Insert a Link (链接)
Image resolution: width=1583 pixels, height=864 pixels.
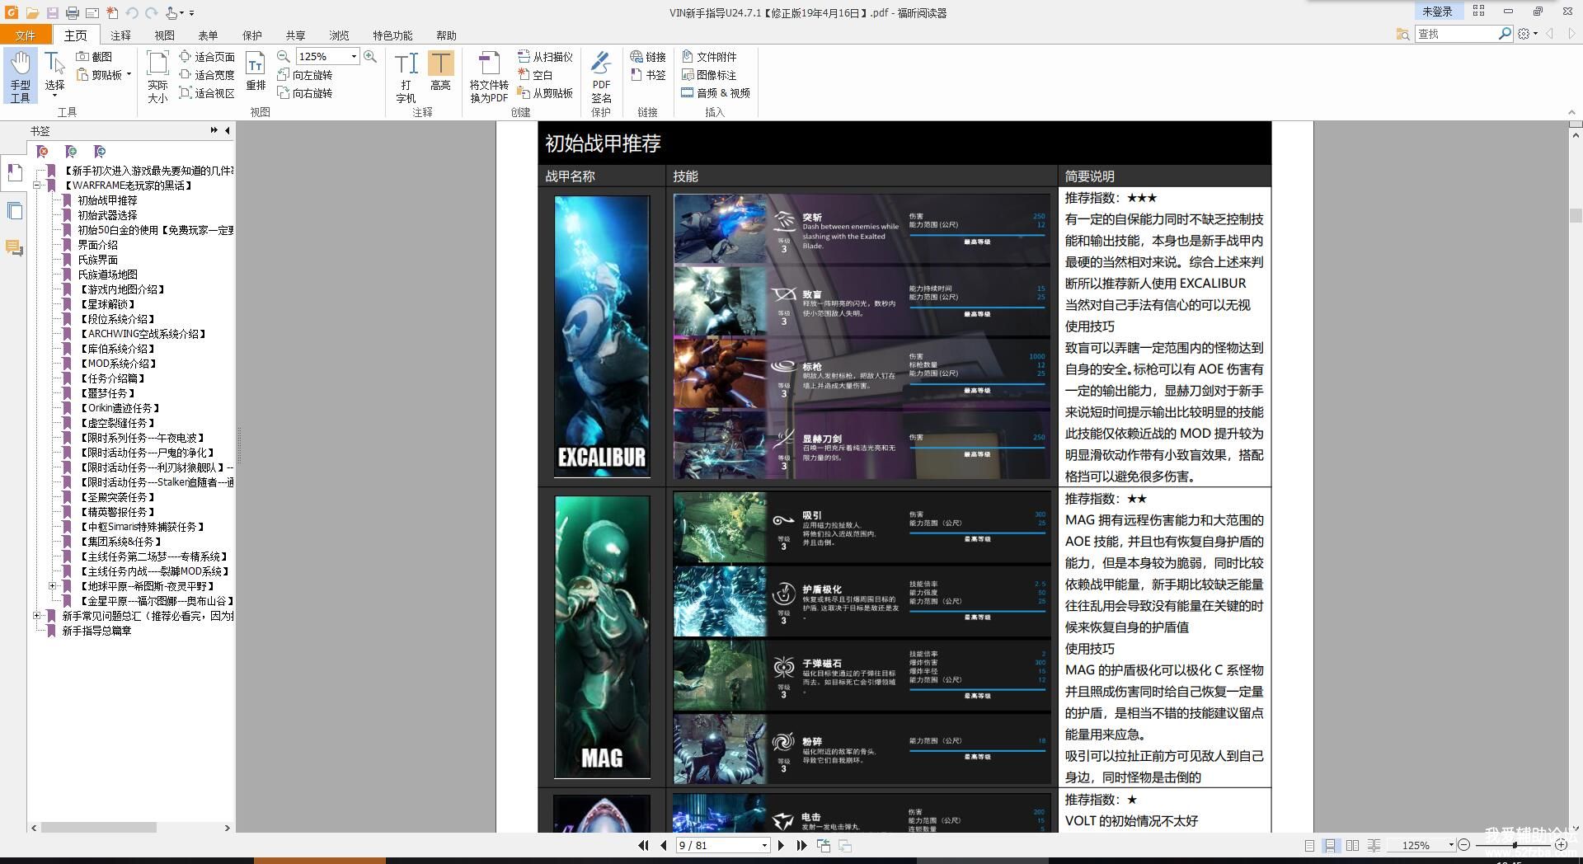coord(648,56)
